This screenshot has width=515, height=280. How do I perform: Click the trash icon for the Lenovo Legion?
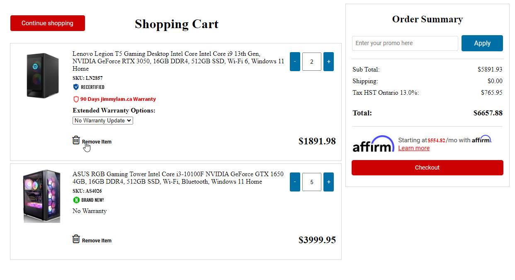[x=76, y=140]
